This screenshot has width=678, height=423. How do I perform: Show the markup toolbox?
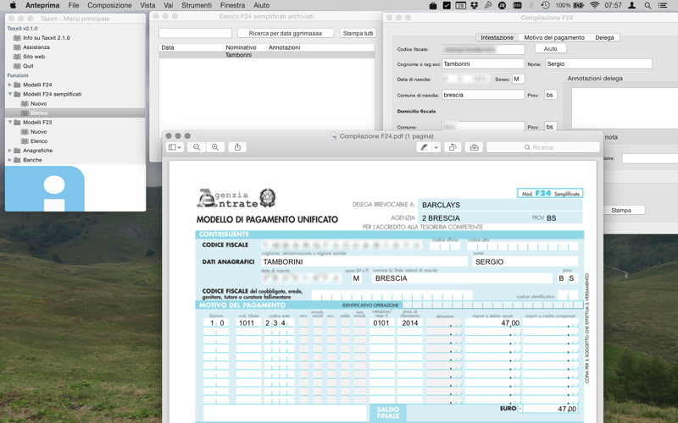pos(474,147)
